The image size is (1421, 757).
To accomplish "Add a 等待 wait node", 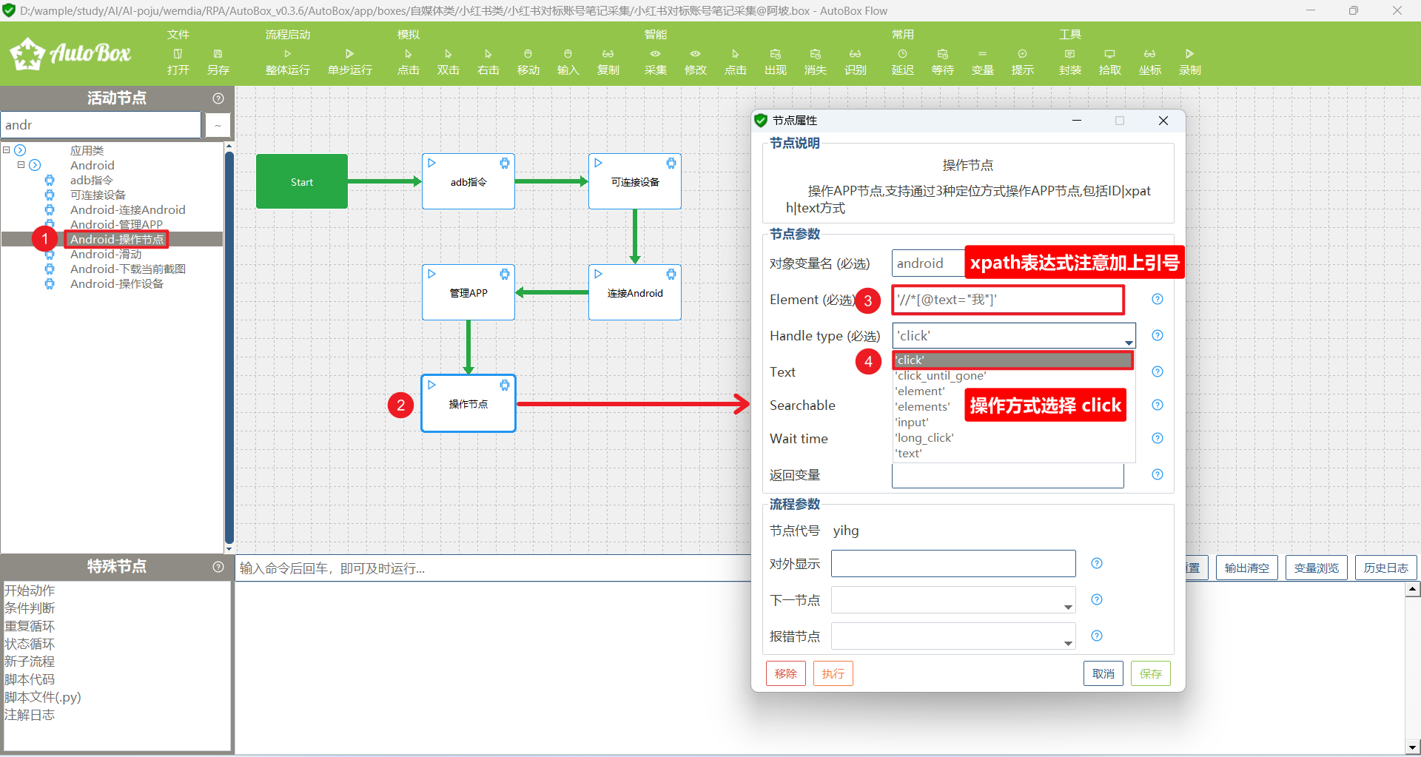I will coord(942,62).
